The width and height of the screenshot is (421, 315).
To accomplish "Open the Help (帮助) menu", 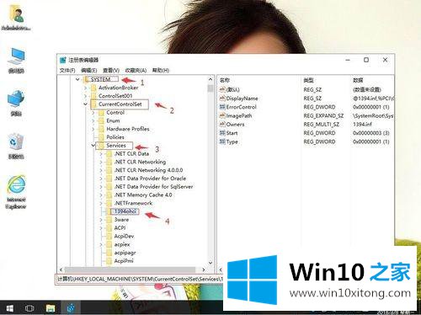I will coord(161,70).
